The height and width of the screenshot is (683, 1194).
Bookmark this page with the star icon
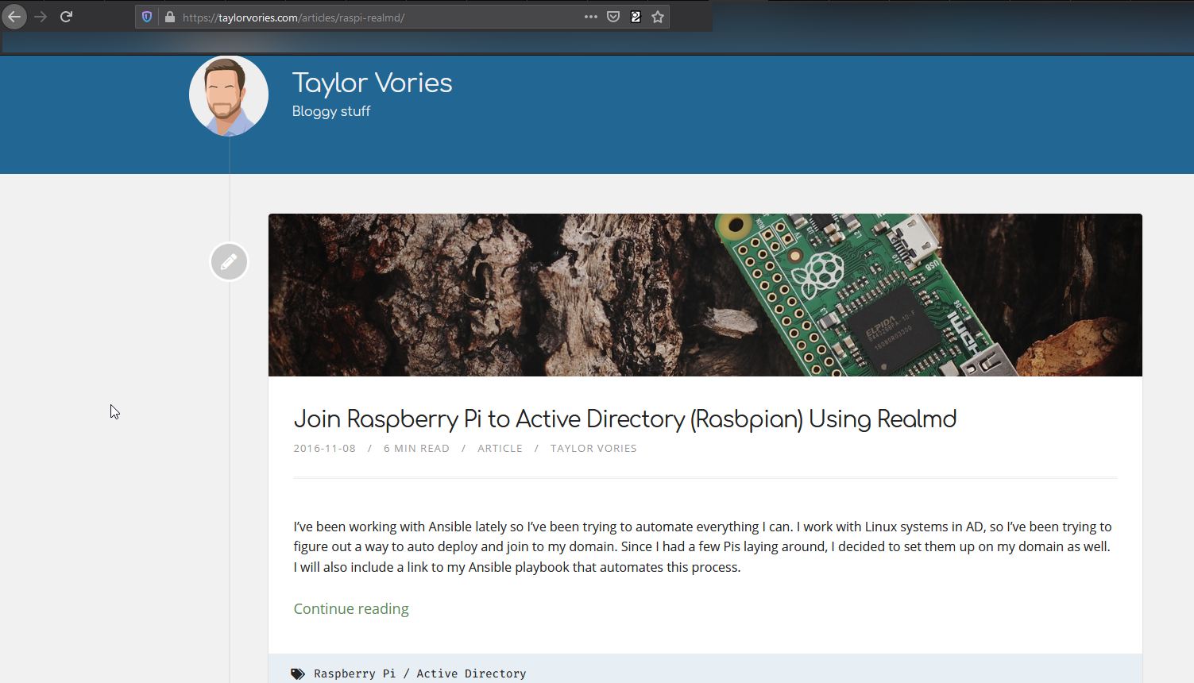coord(658,16)
